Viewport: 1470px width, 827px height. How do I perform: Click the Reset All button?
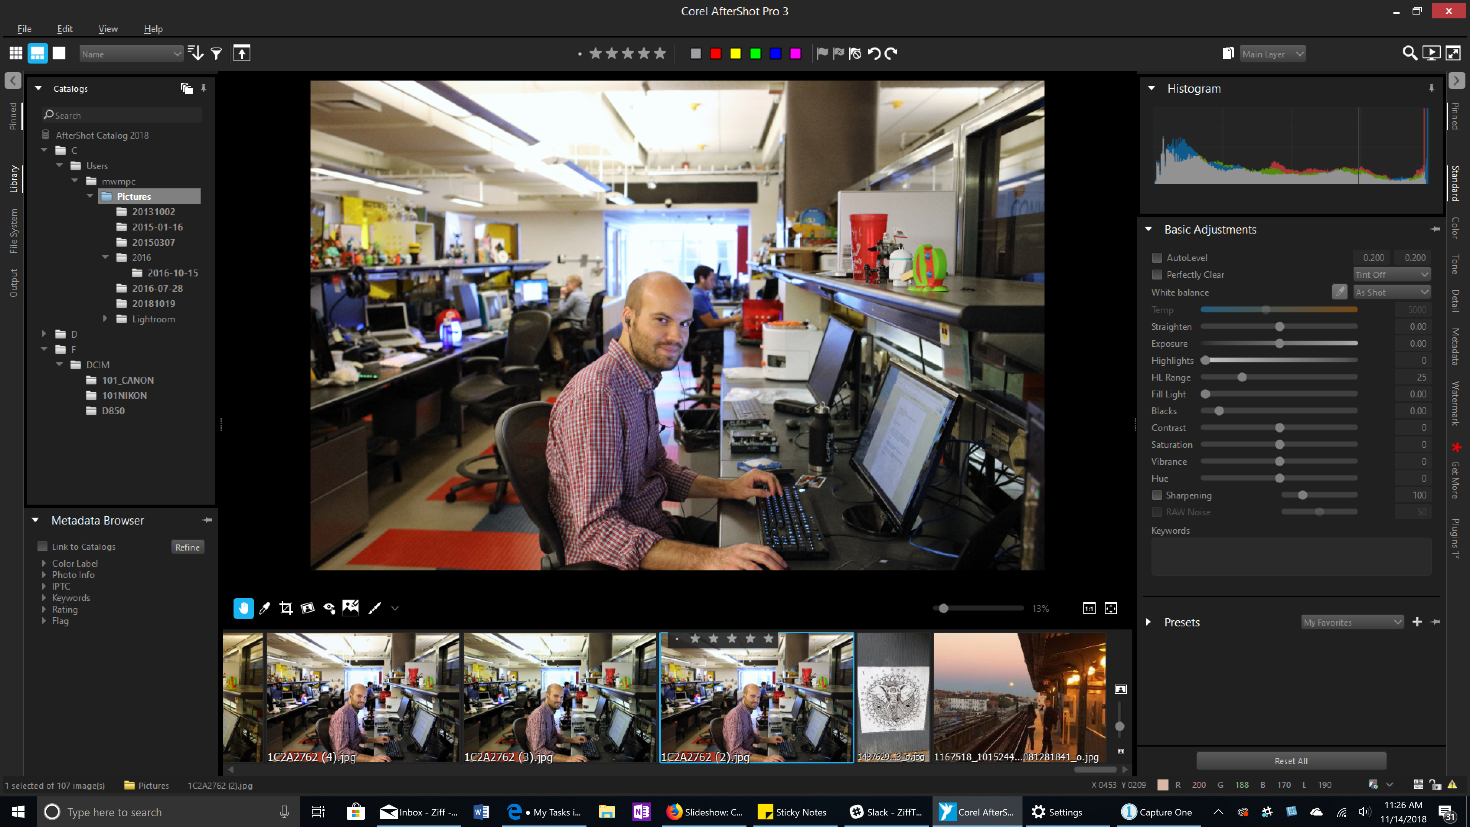tap(1291, 761)
